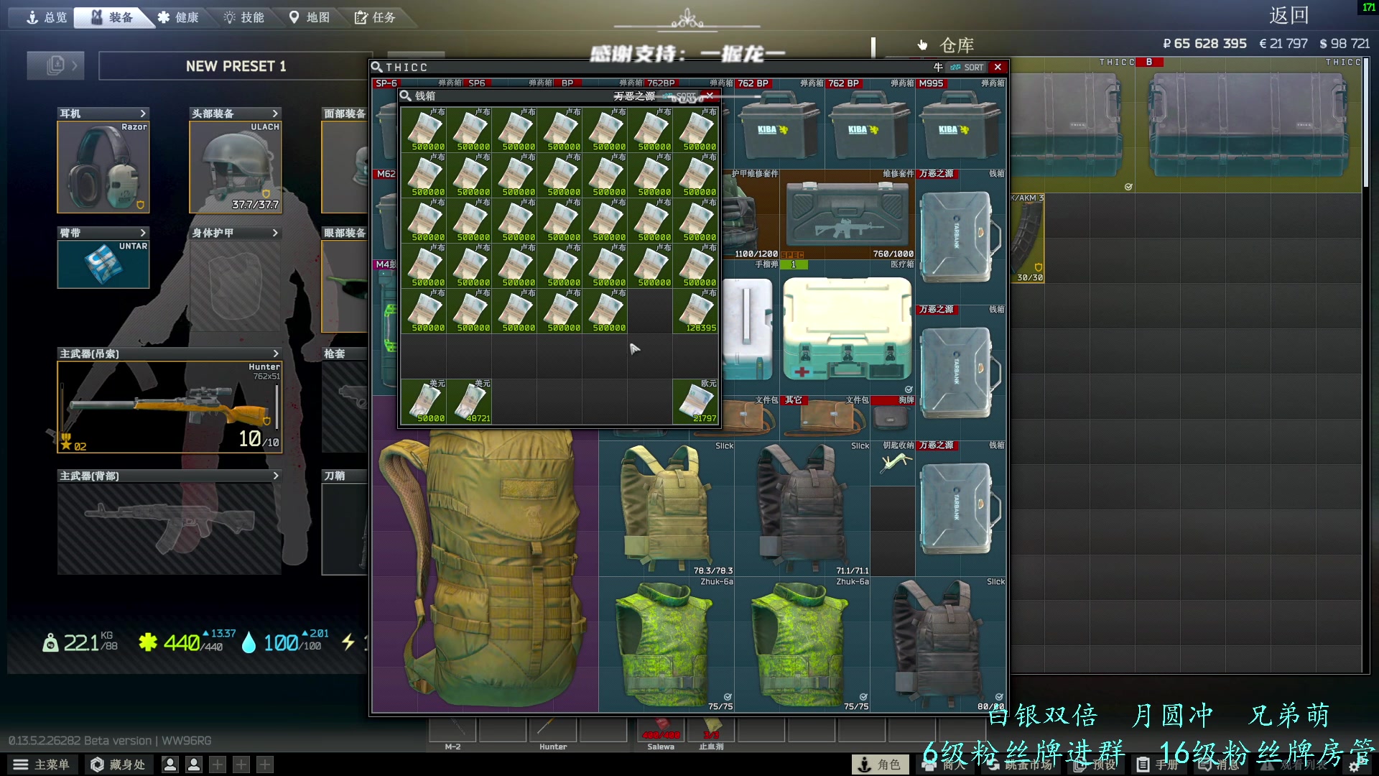Viewport: 1379px width, 776px height.
Task: Click the $ 98 721 dollar balance
Action: coord(1345,44)
